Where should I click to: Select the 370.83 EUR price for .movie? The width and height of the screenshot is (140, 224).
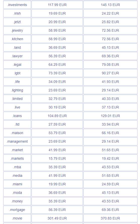[110, 218]
